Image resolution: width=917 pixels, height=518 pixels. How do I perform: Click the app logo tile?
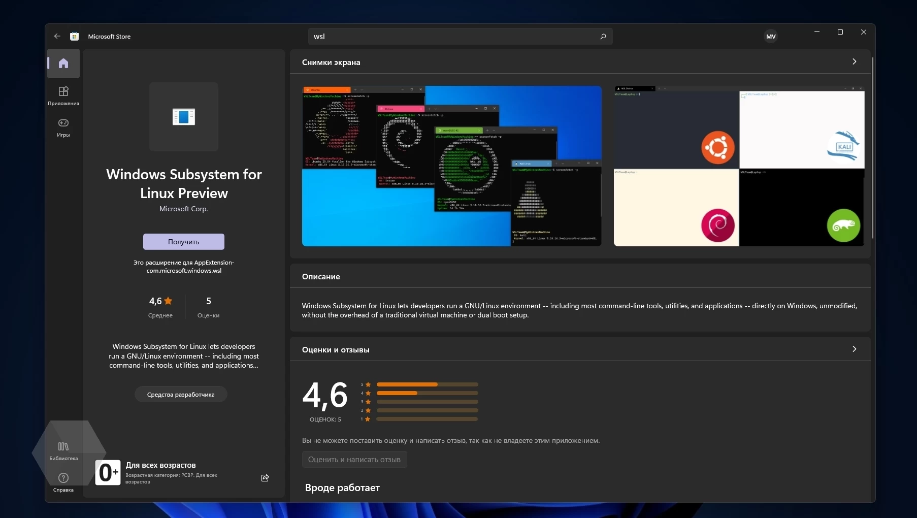point(184,117)
